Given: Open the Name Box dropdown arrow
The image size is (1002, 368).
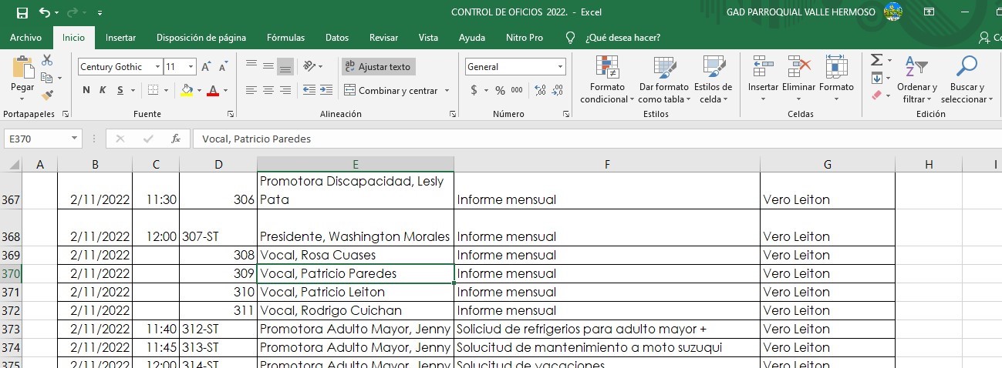Looking at the screenshot, I should [75, 139].
